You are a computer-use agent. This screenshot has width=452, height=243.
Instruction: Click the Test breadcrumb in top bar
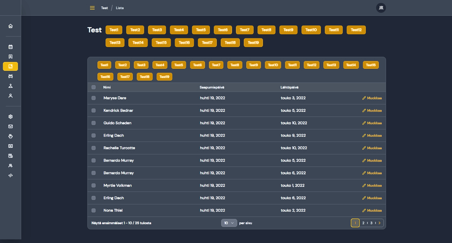pos(104,8)
